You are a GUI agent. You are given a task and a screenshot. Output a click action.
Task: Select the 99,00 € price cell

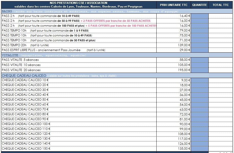(174, 129)
